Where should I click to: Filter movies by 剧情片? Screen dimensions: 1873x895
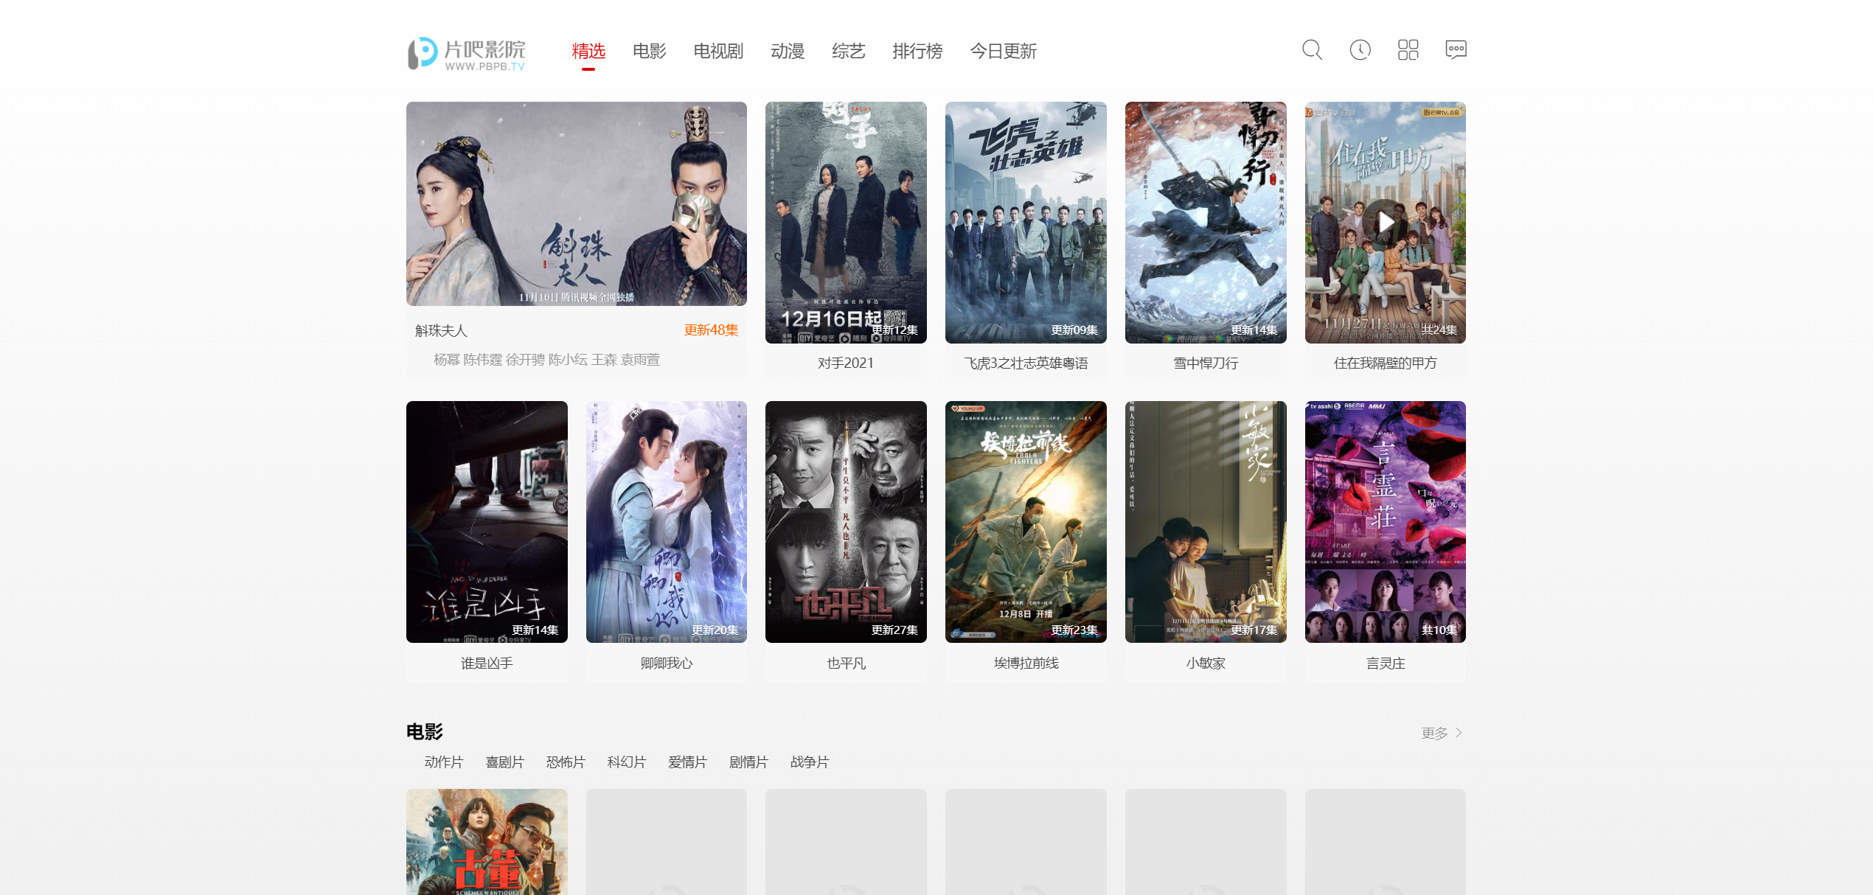(748, 762)
